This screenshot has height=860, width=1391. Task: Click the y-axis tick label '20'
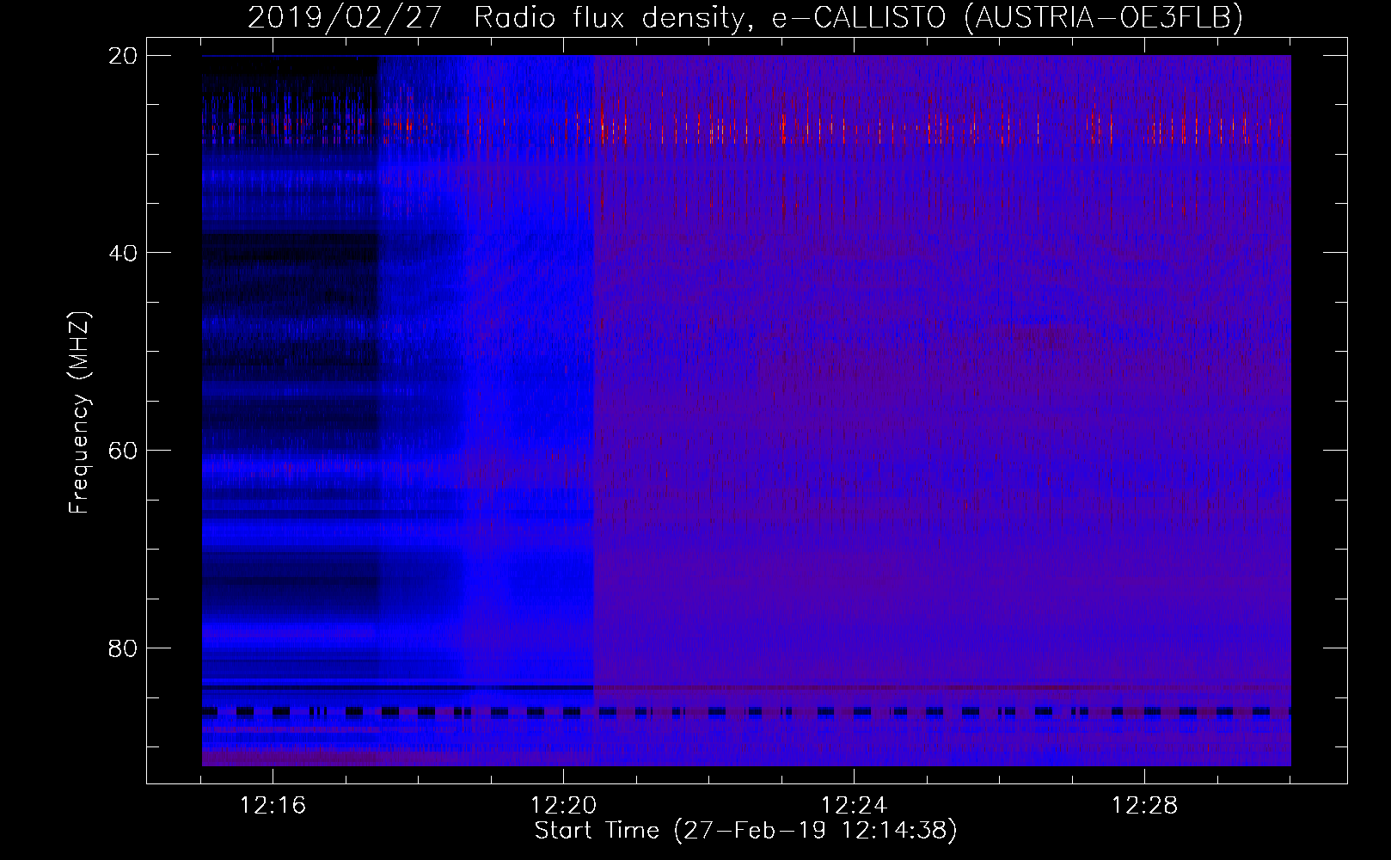(123, 56)
